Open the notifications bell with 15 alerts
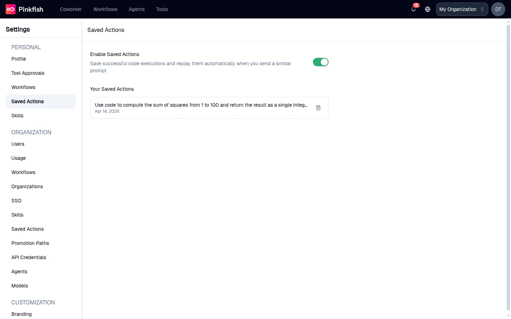 (x=413, y=10)
